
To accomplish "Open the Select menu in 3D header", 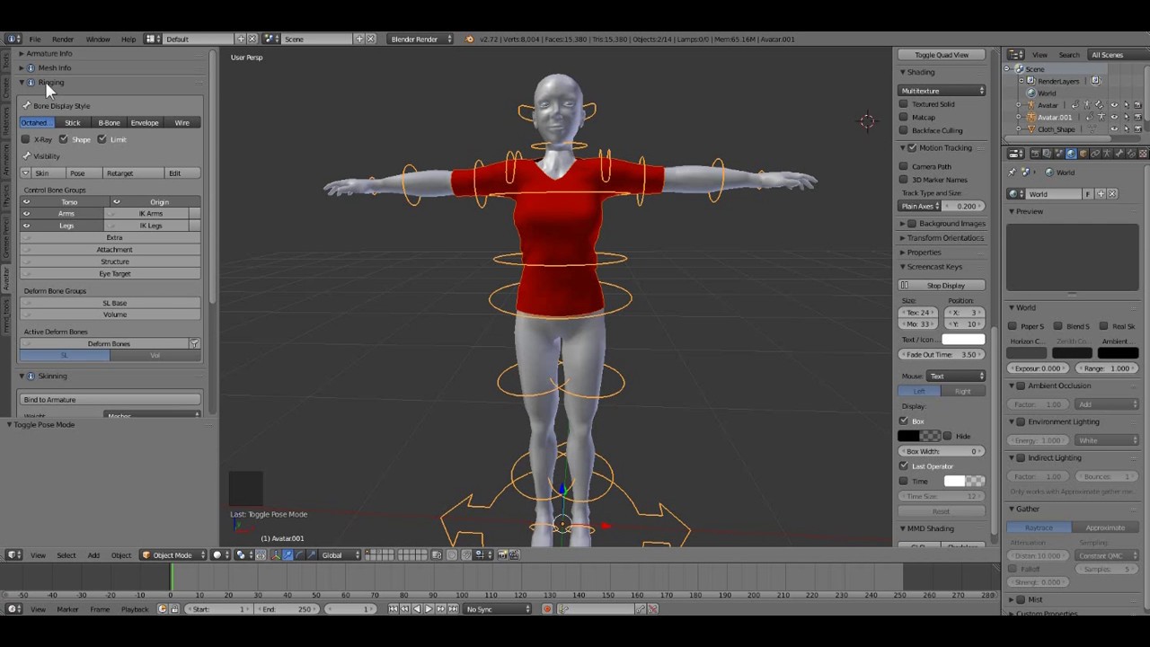I will coord(66,554).
